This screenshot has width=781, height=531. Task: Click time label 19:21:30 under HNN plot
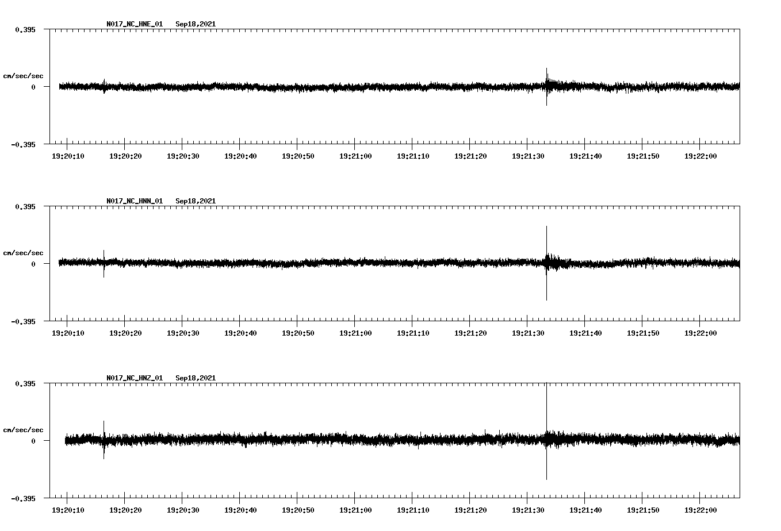tap(528, 333)
